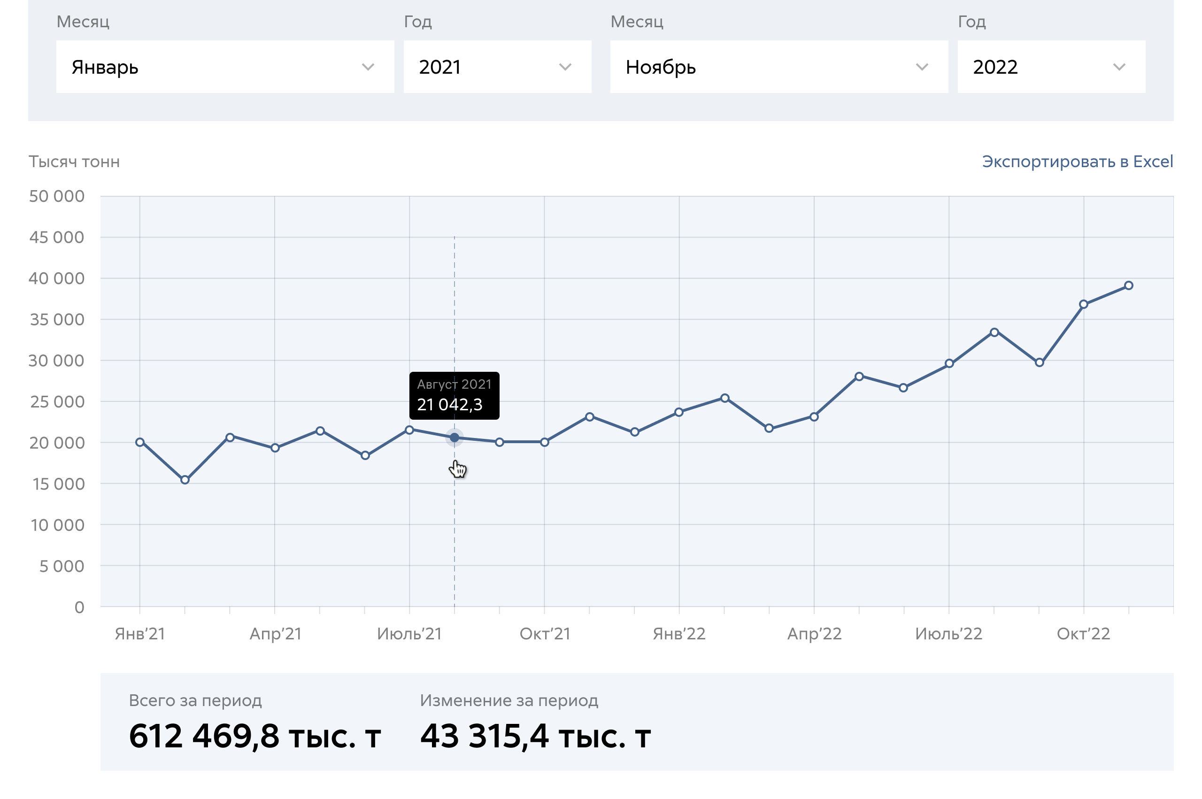Click the chevron arrow in the Январь field
1202x799 pixels.
tap(368, 67)
